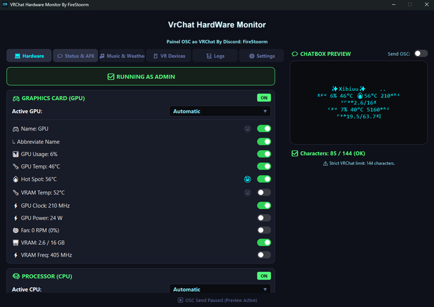This screenshot has height=307, width=434.
Task: Turn off the Graphics Card ON button
Action: [x=264, y=98]
